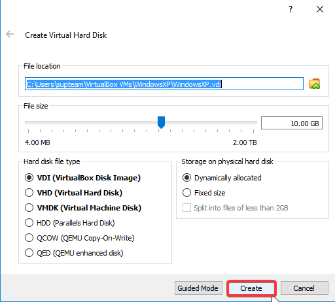
Task: Select VDI (VirtualBox Disk Image) option
Action: 82,178
